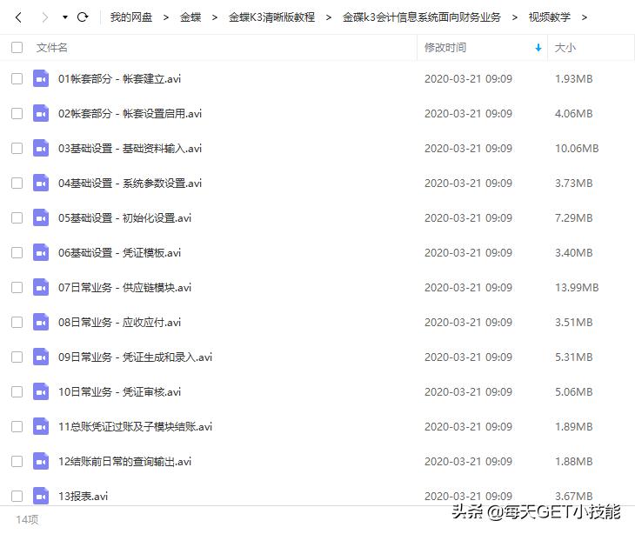The image size is (635, 534).
Task: Open 金蝶K3清晰版教程 breadcrumb
Action: (x=271, y=17)
